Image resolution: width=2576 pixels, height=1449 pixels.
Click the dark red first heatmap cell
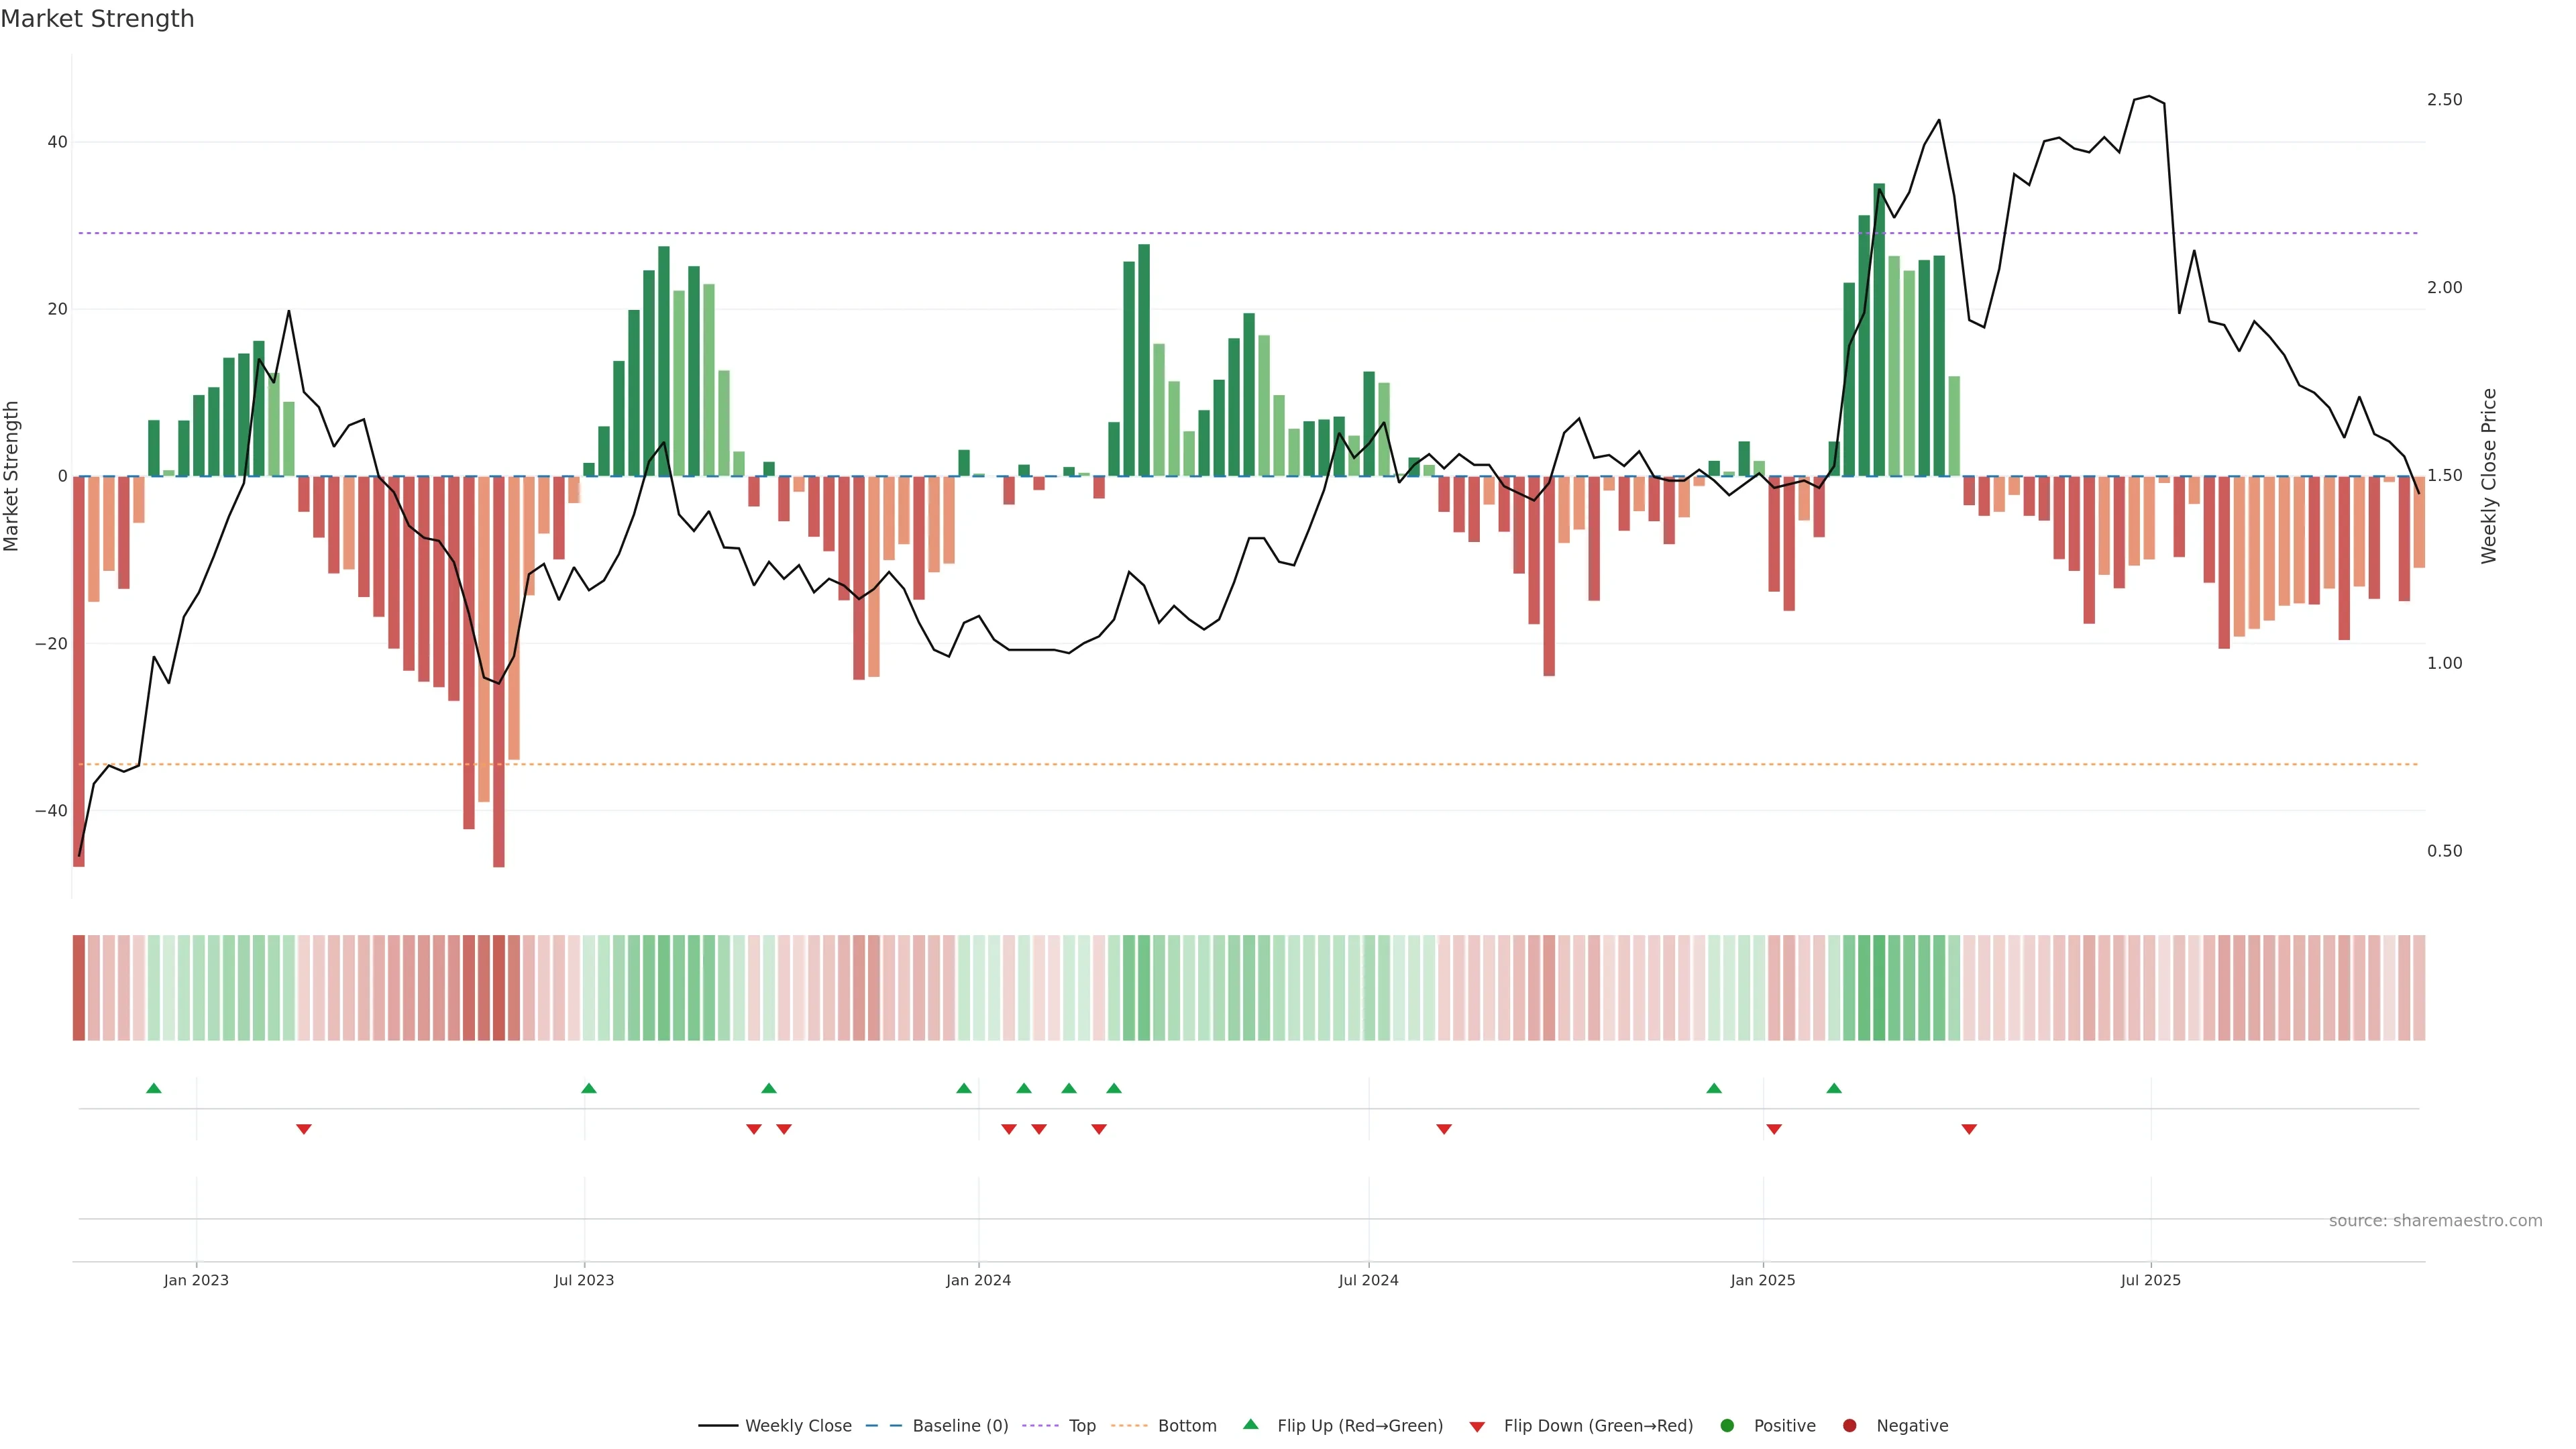point(79,988)
